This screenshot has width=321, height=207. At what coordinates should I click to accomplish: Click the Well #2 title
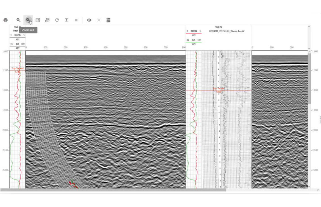click(219, 27)
